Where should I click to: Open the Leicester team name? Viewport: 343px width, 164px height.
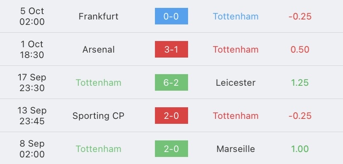(x=236, y=83)
